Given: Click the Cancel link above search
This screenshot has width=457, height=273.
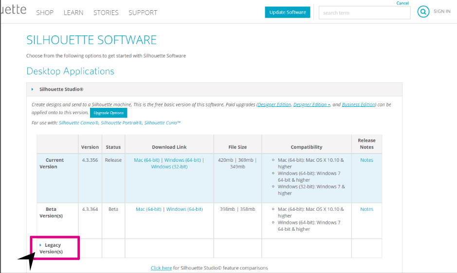Looking at the screenshot, I should coord(402,3).
